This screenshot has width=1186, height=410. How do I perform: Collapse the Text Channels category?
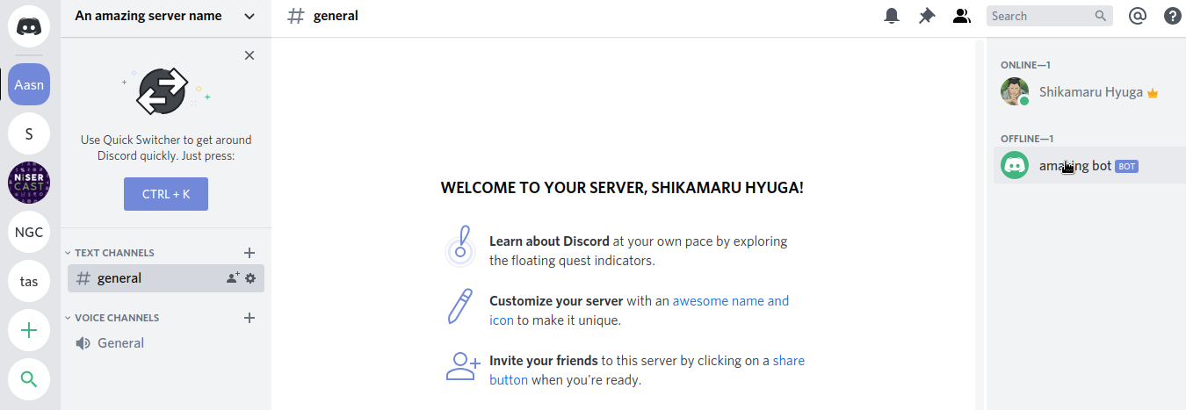111,253
